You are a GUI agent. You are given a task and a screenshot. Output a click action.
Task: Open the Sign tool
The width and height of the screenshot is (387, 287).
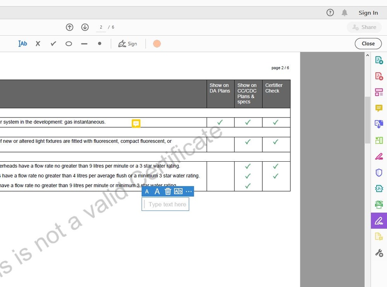128,44
